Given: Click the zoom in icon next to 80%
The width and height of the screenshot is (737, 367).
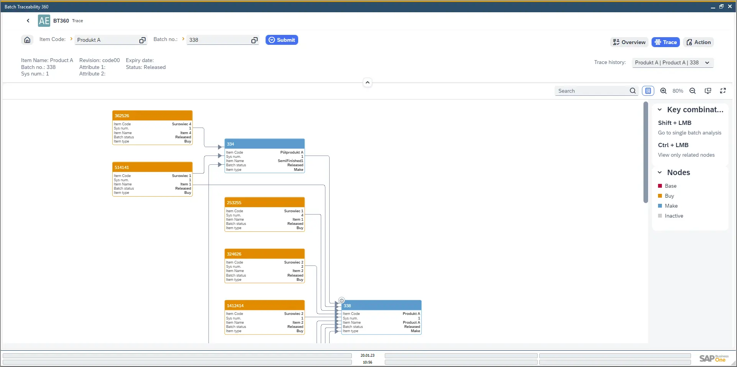Looking at the screenshot, I should [663, 91].
